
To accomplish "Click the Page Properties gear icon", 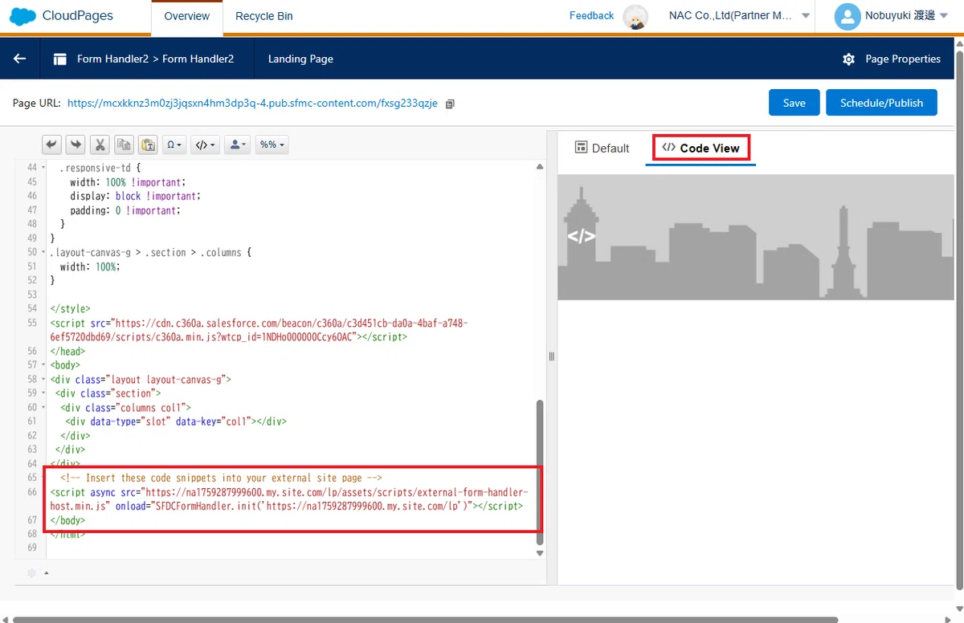I will (x=848, y=59).
